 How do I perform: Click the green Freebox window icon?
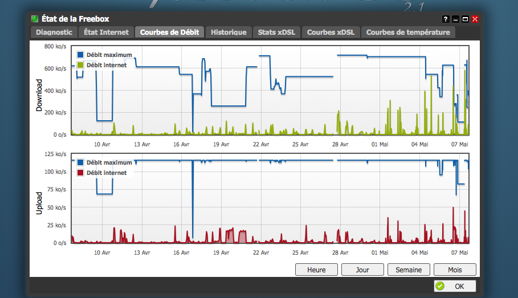pyautogui.click(x=35, y=19)
